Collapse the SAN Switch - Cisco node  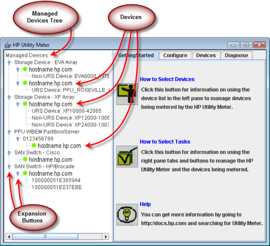click(x=9, y=153)
